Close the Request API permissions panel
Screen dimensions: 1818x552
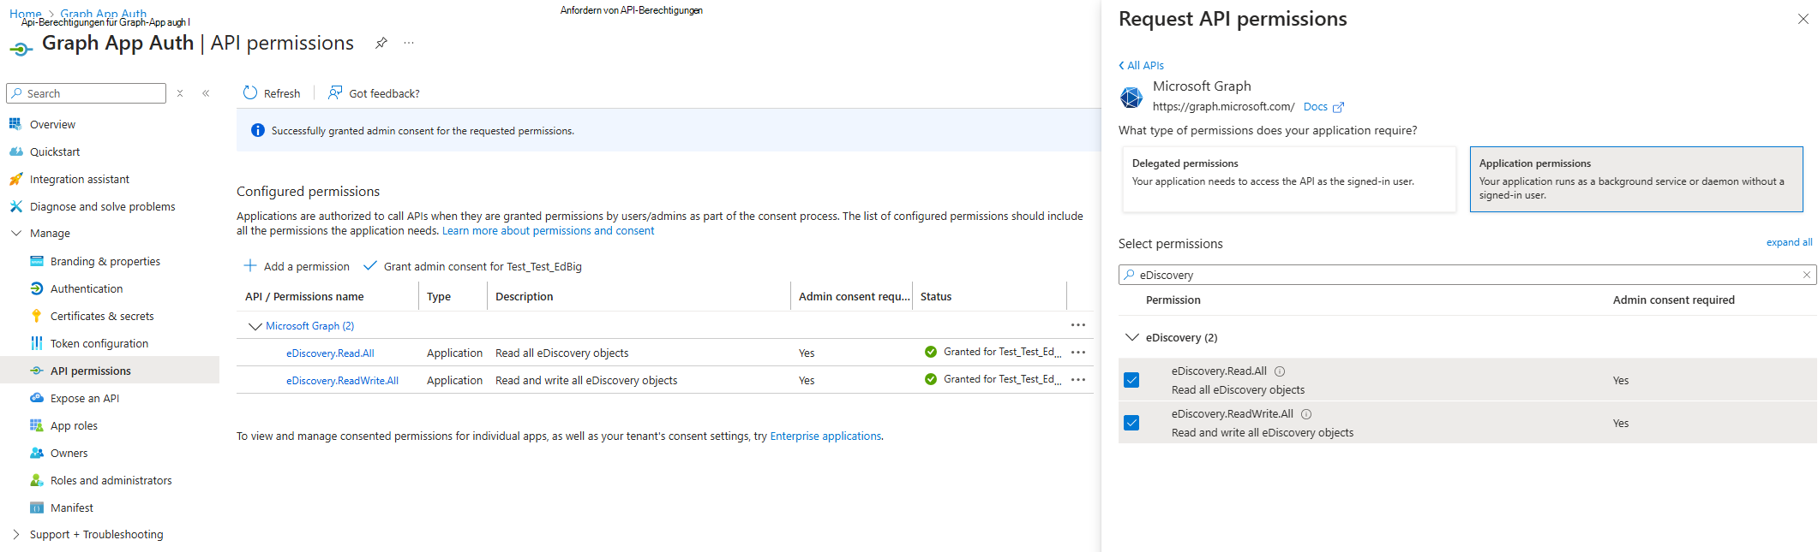pos(1803,19)
